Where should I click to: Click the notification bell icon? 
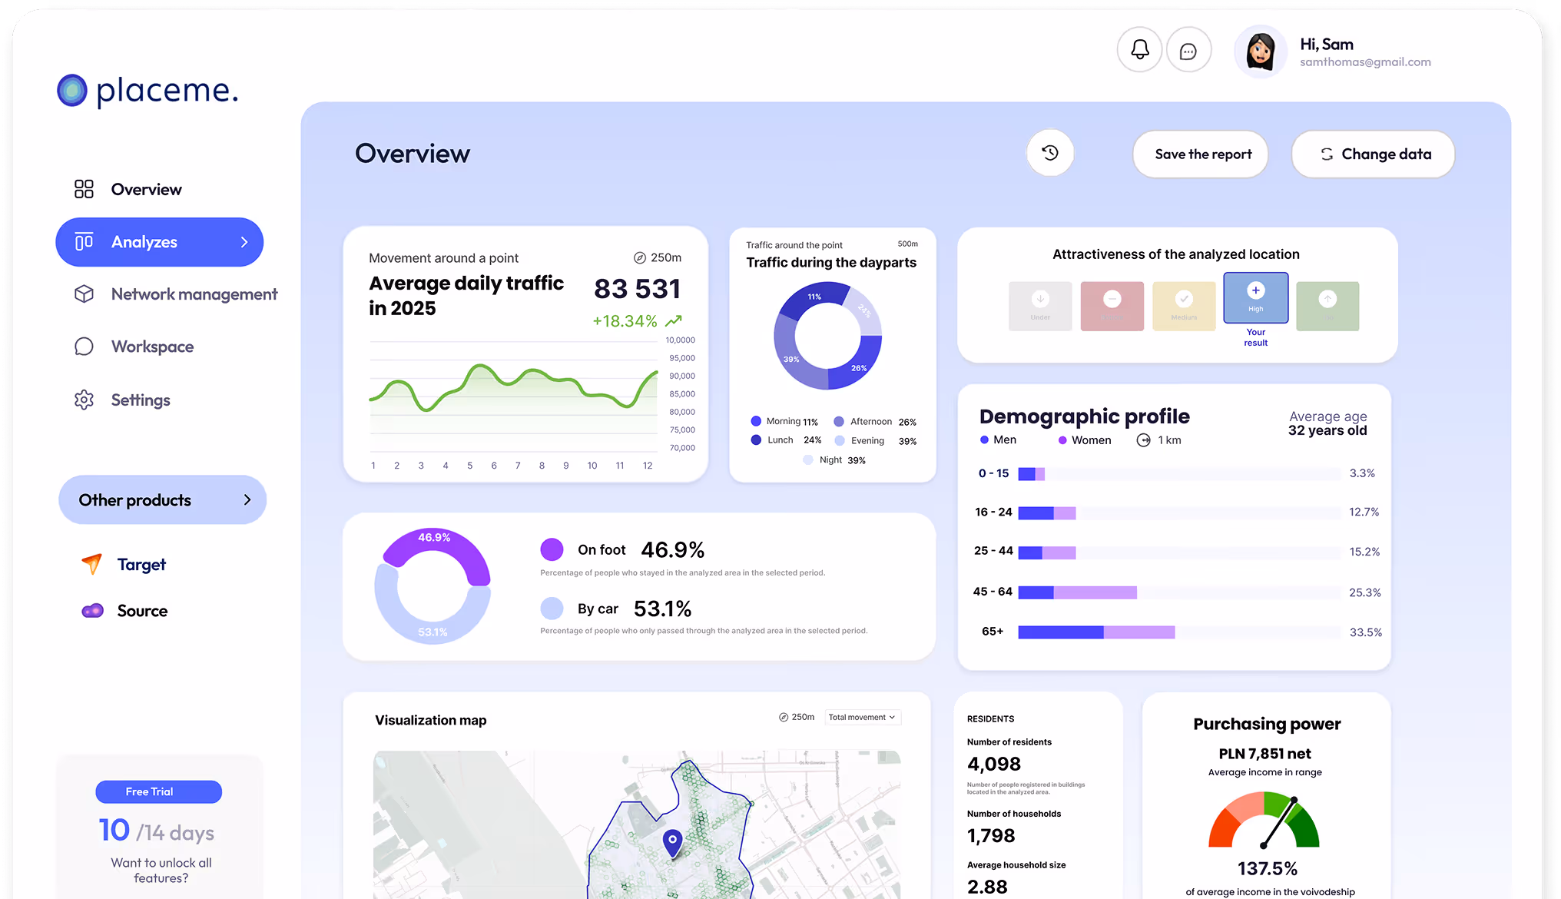1139,48
